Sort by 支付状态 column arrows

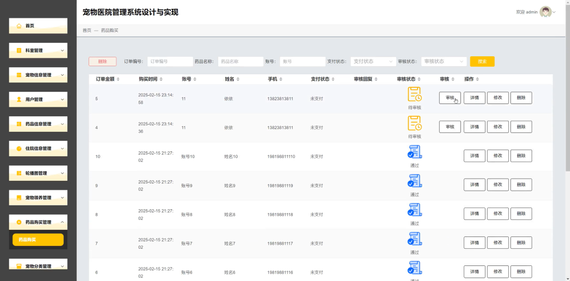click(x=333, y=79)
